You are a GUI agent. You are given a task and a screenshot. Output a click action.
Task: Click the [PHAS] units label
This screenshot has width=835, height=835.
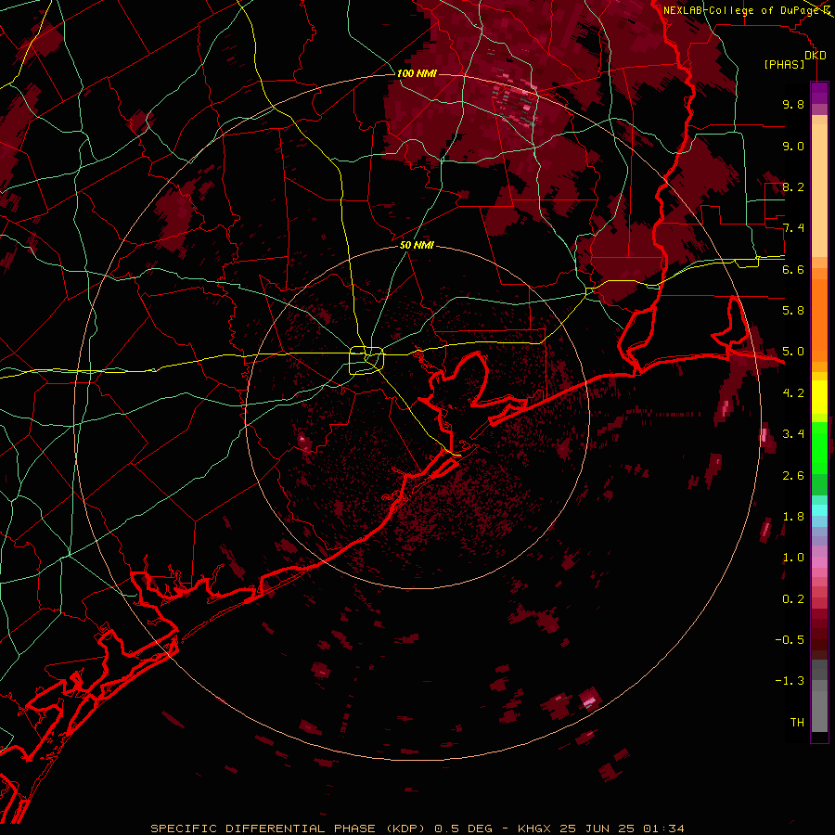pos(784,65)
